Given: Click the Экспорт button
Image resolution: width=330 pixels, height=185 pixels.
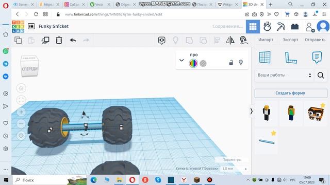Looking at the screenshot, I should point(290,40).
